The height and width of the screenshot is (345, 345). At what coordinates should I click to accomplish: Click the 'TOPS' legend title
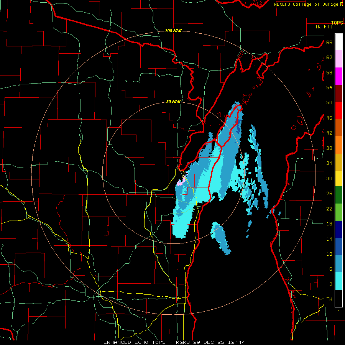tap(337, 23)
